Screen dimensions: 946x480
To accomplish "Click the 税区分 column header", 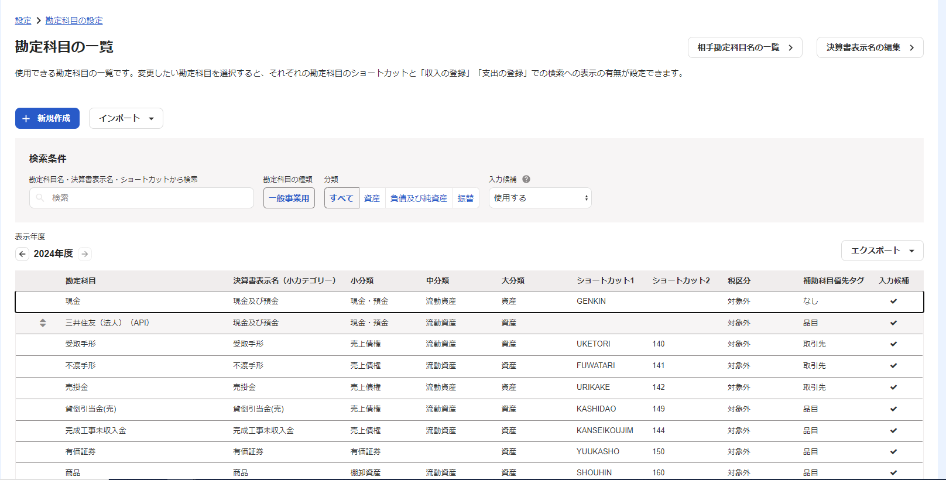I will click(739, 281).
